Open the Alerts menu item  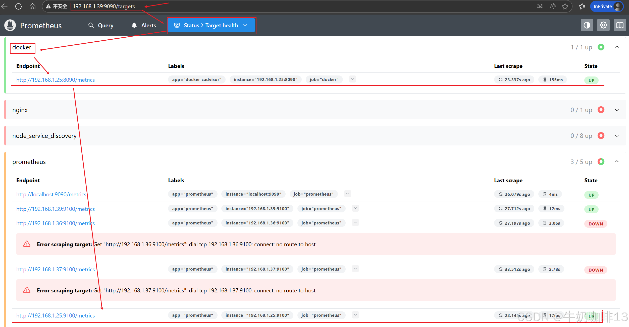click(x=144, y=25)
